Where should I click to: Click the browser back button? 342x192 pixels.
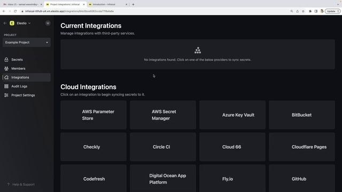click(x=4, y=11)
